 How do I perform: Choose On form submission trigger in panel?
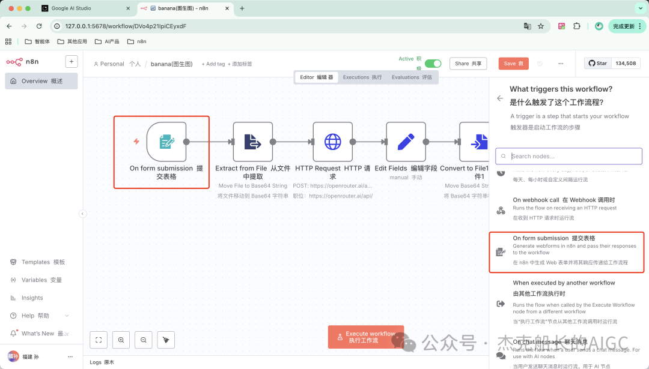(566, 252)
